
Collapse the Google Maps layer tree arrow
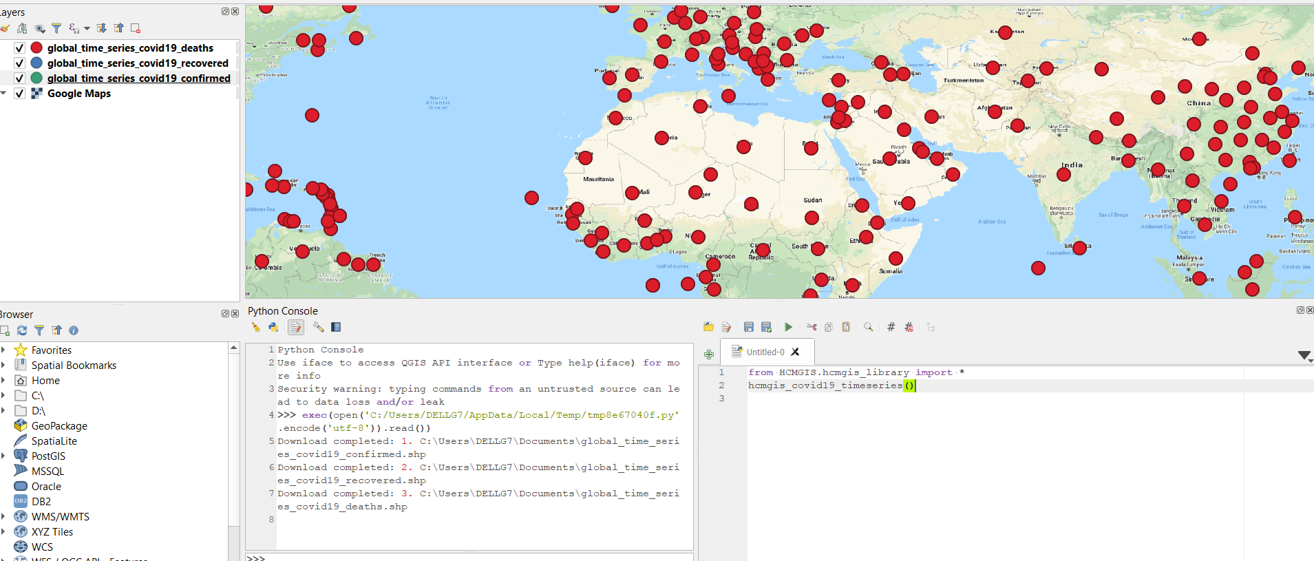click(x=3, y=94)
